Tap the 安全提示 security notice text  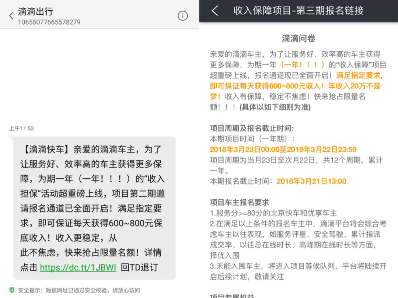(x=79, y=290)
